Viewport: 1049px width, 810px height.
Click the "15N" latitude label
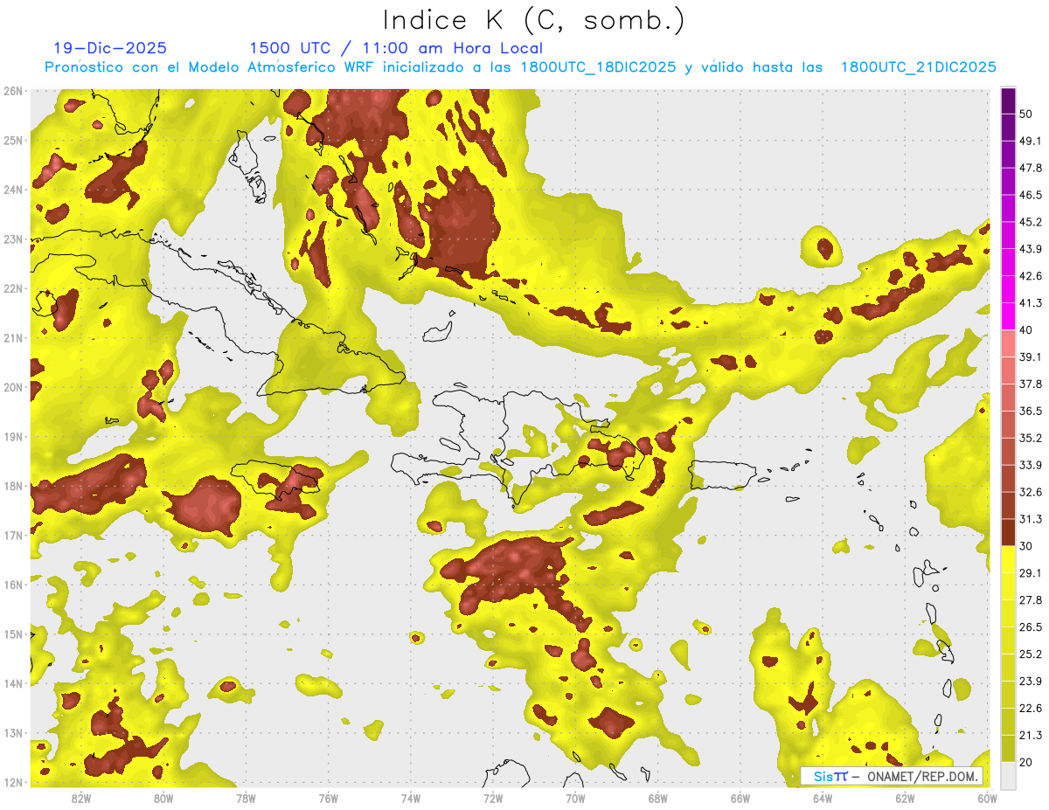[x=13, y=634]
